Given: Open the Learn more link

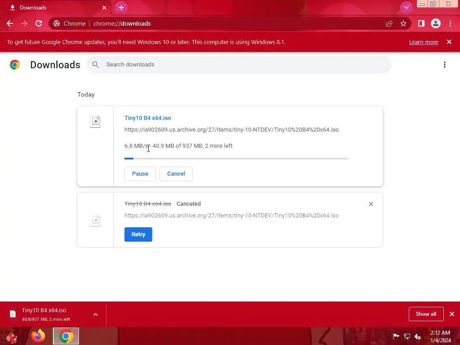Looking at the screenshot, I should [x=424, y=42].
